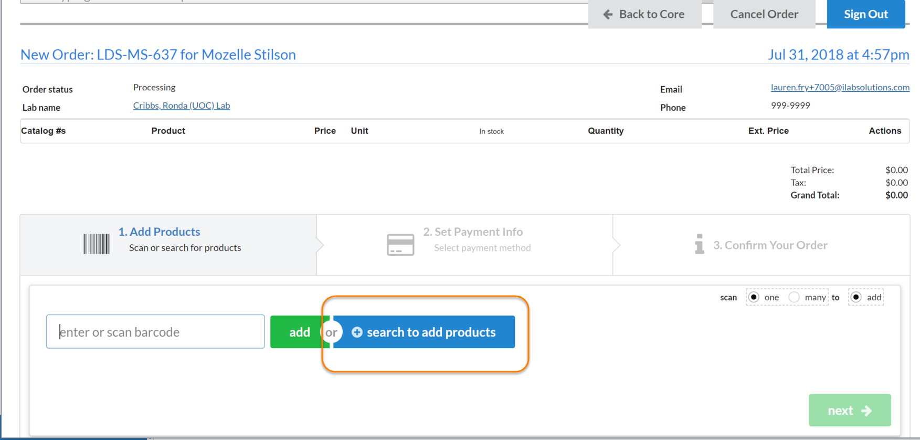Click the info icon beside Confirm Your Order
The height and width of the screenshot is (440, 920).
click(699, 244)
